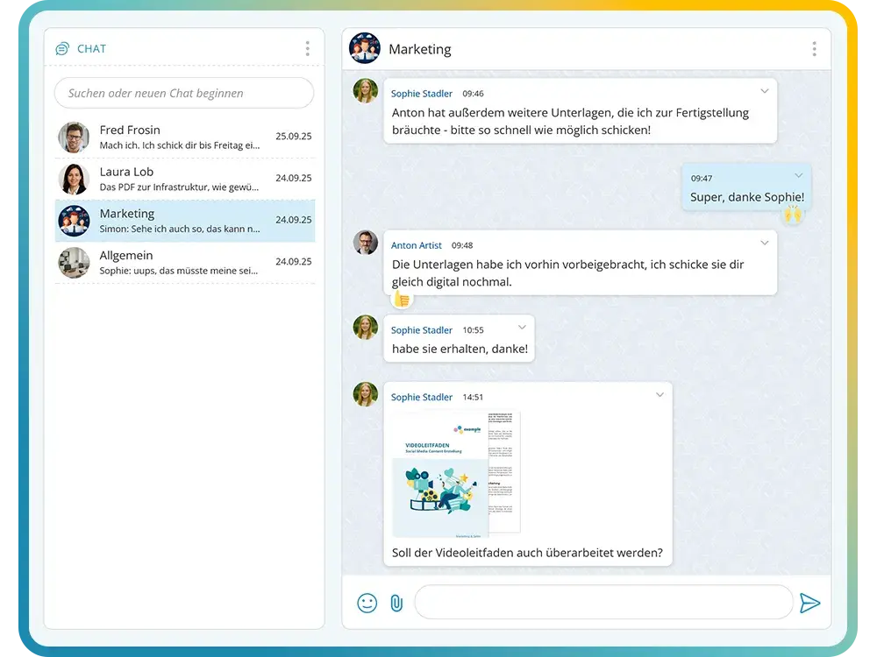Select the Marketing chat in the list
This screenshot has width=877, height=657.
point(185,222)
